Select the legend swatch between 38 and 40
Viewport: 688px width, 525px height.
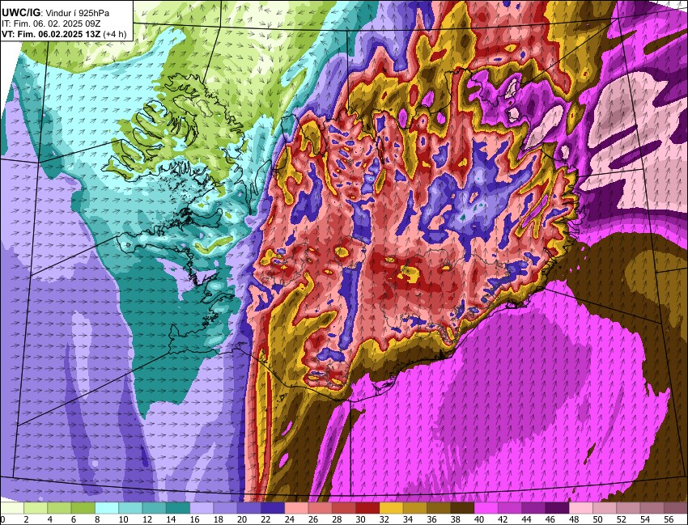point(462,508)
